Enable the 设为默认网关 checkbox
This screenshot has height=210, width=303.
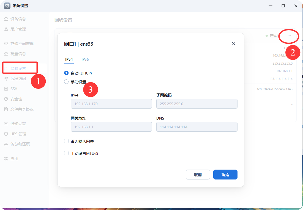coord(66,141)
